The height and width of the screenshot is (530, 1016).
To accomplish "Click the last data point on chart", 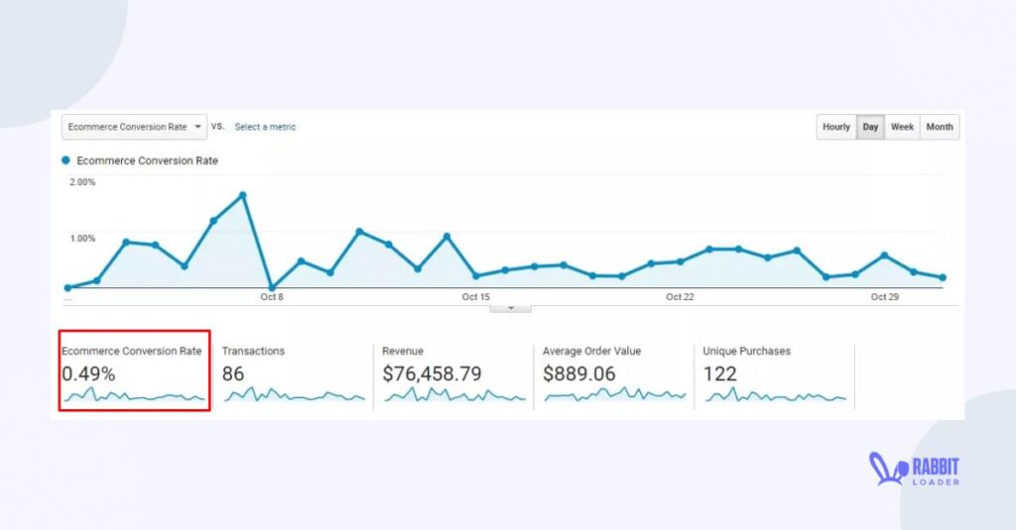I will (943, 277).
